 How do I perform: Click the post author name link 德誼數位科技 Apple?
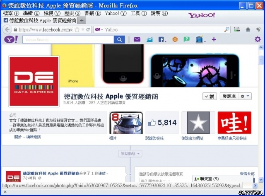coord(51,173)
